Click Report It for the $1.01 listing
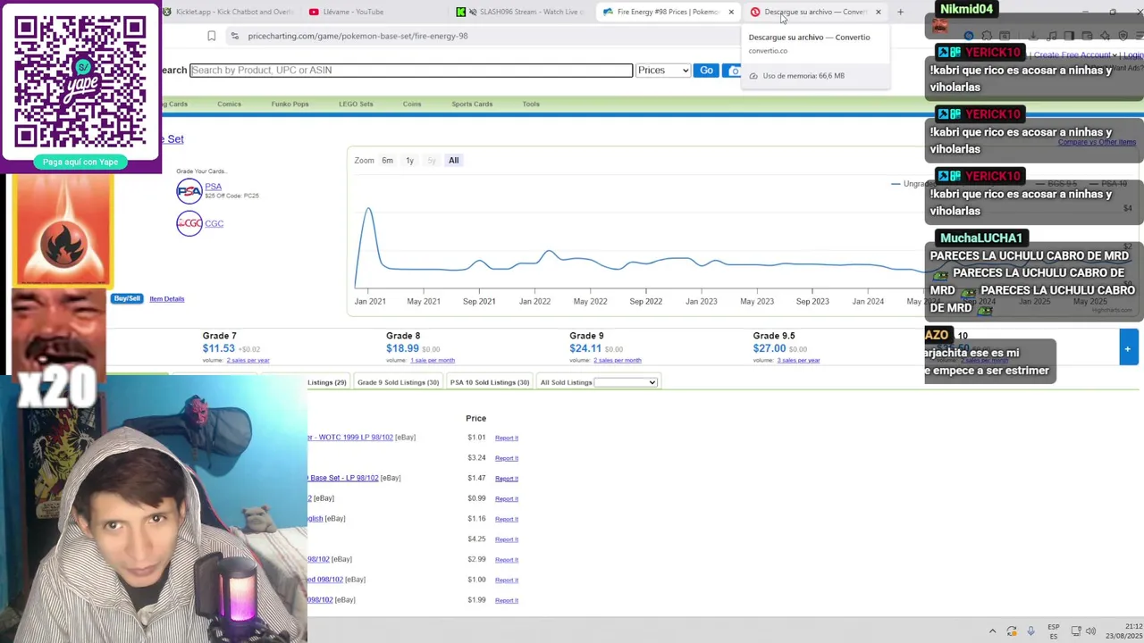Viewport: 1144px width, 643px height. pos(507,438)
